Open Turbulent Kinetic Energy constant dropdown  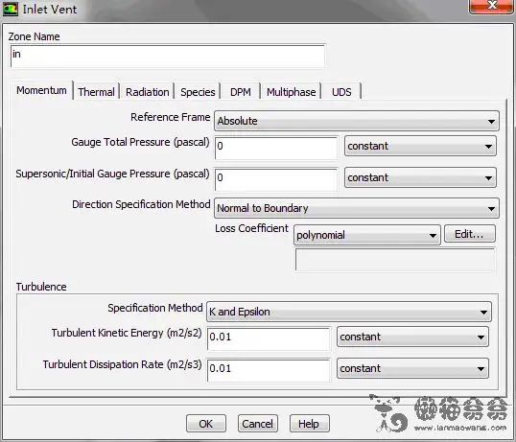pos(412,337)
